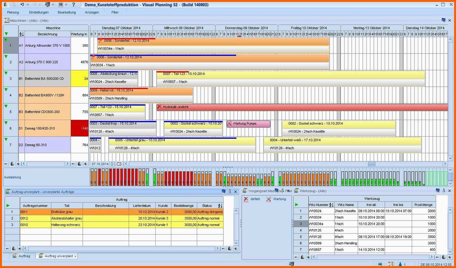This screenshot has width=456, height=268.
Task: Open the calendar icon next to the date field
Action: point(119,164)
